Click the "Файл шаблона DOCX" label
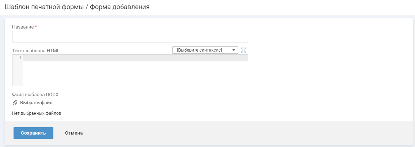This screenshot has width=415, height=147. (x=35, y=95)
